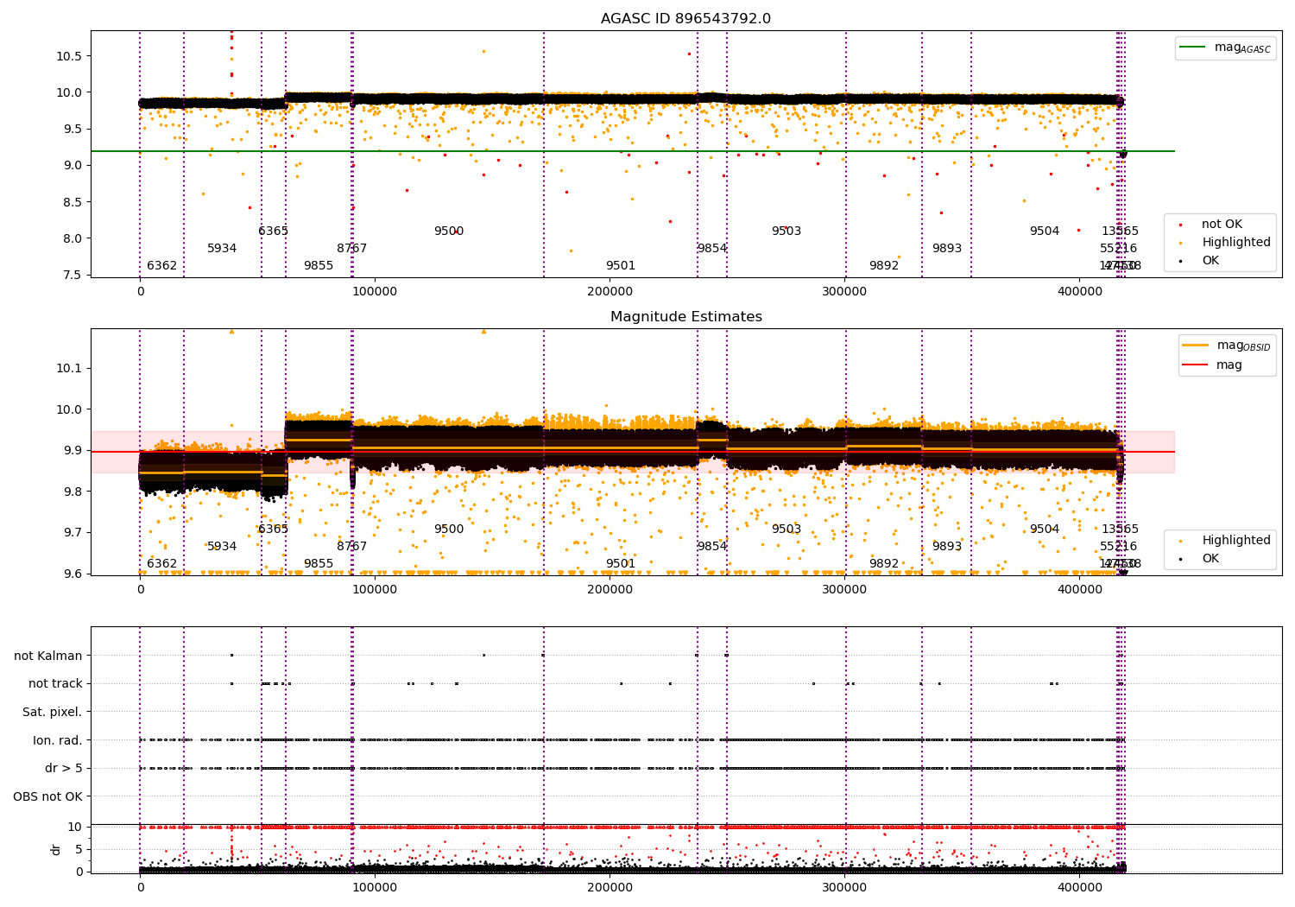Click the 5 tick on the dr axis
Image resolution: width=1295 pixels, height=907 pixels.
click(79, 849)
